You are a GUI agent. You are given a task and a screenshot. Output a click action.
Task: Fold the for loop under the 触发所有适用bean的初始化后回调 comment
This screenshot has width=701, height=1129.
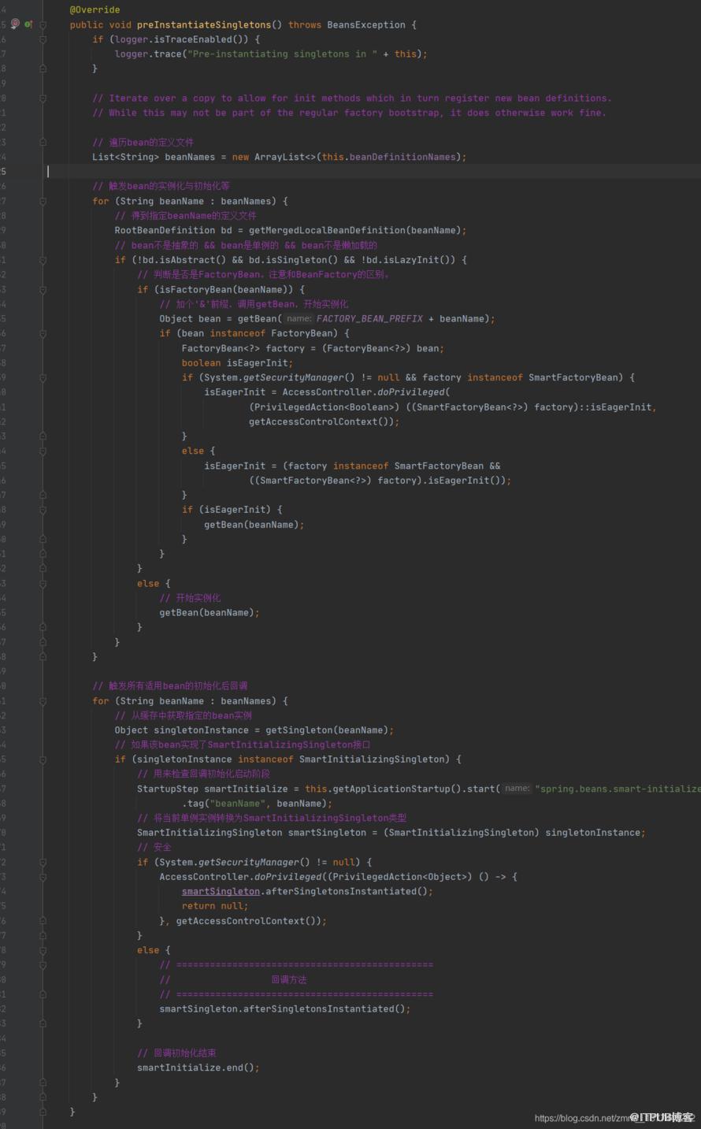43,701
